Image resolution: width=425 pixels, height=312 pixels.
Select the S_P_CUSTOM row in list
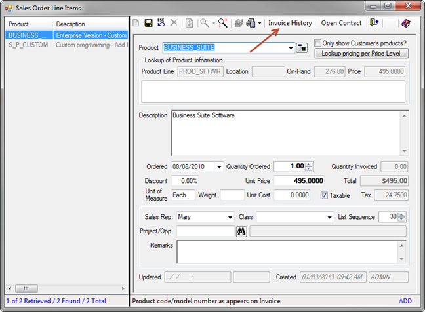[66, 45]
